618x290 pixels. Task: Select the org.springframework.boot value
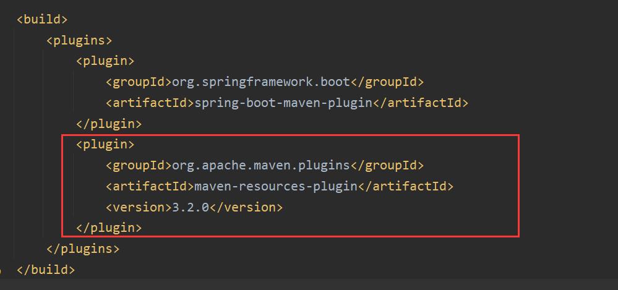(261, 82)
